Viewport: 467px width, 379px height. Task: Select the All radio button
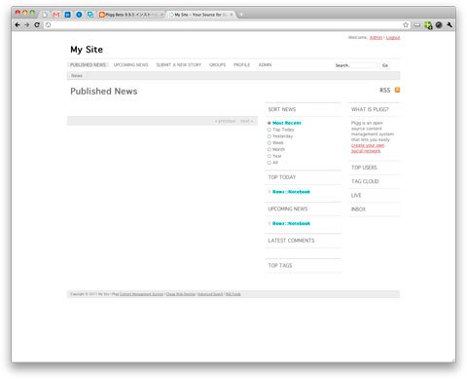(x=269, y=163)
